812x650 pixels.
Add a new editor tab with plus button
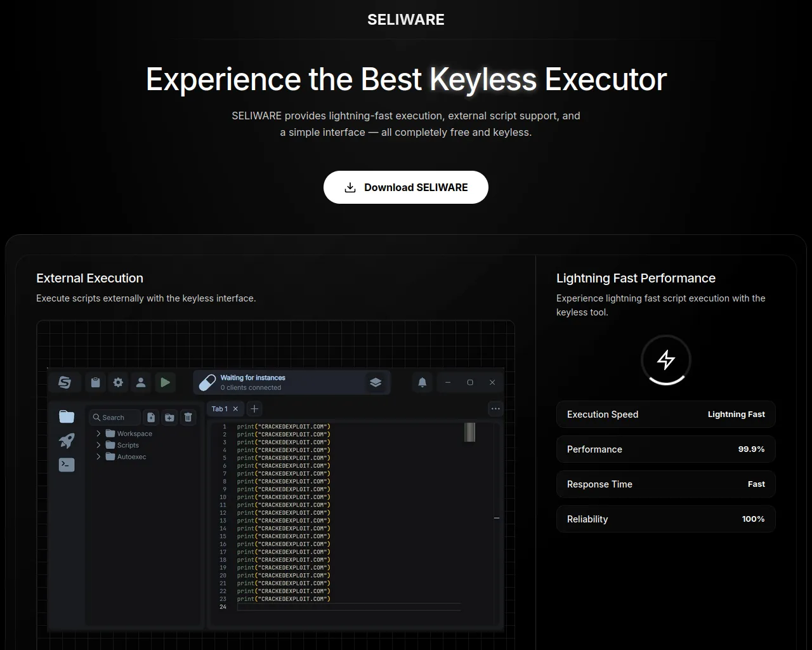pyautogui.click(x=254, y=409)
